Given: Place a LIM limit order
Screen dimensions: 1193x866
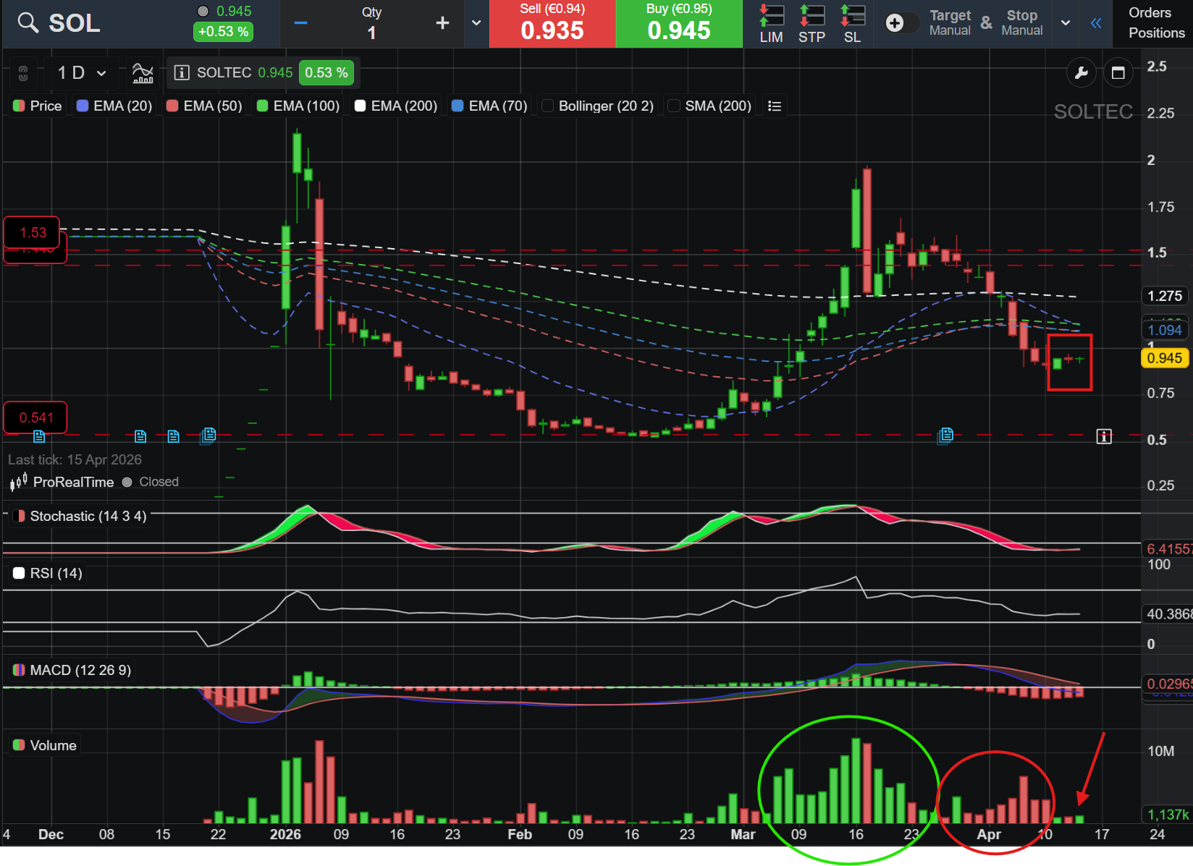Looking at the screenshot, I should (x=771, y=24).
